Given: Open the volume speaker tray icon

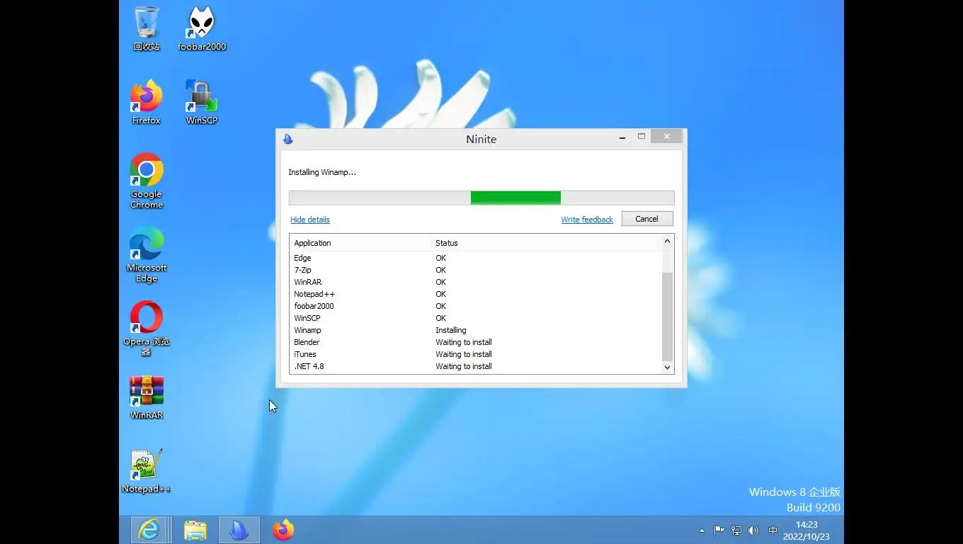Looking at the screenshot, I should 753,531.
